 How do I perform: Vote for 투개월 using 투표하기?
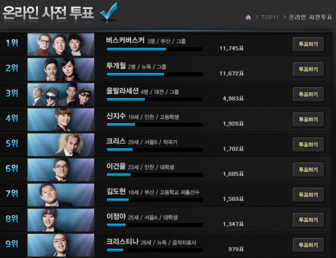pyautogui.click(x=309, y=69)
